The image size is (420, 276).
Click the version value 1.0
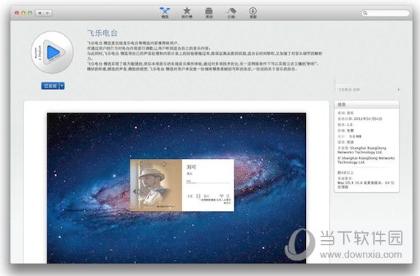(x=350, y=124)
